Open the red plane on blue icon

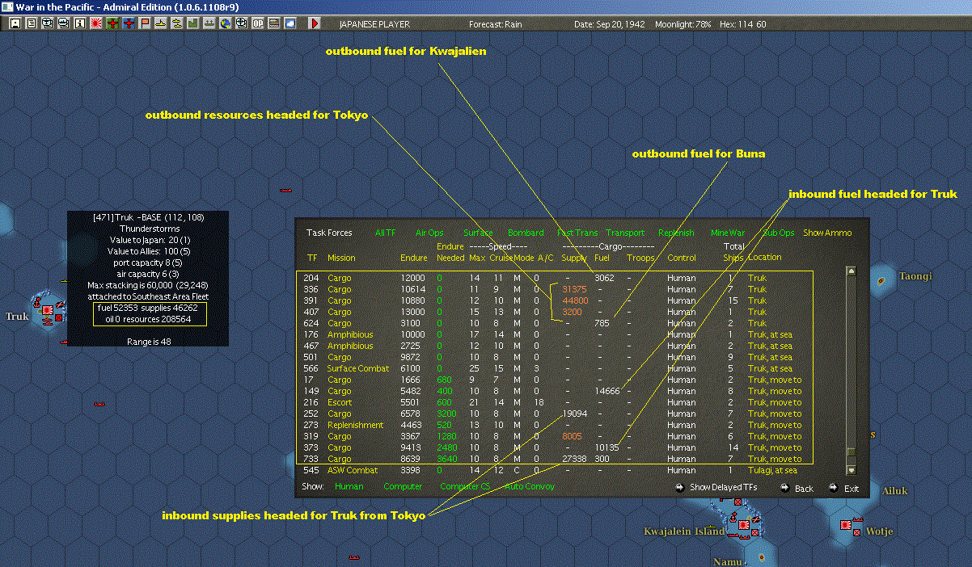click(129, 23)
